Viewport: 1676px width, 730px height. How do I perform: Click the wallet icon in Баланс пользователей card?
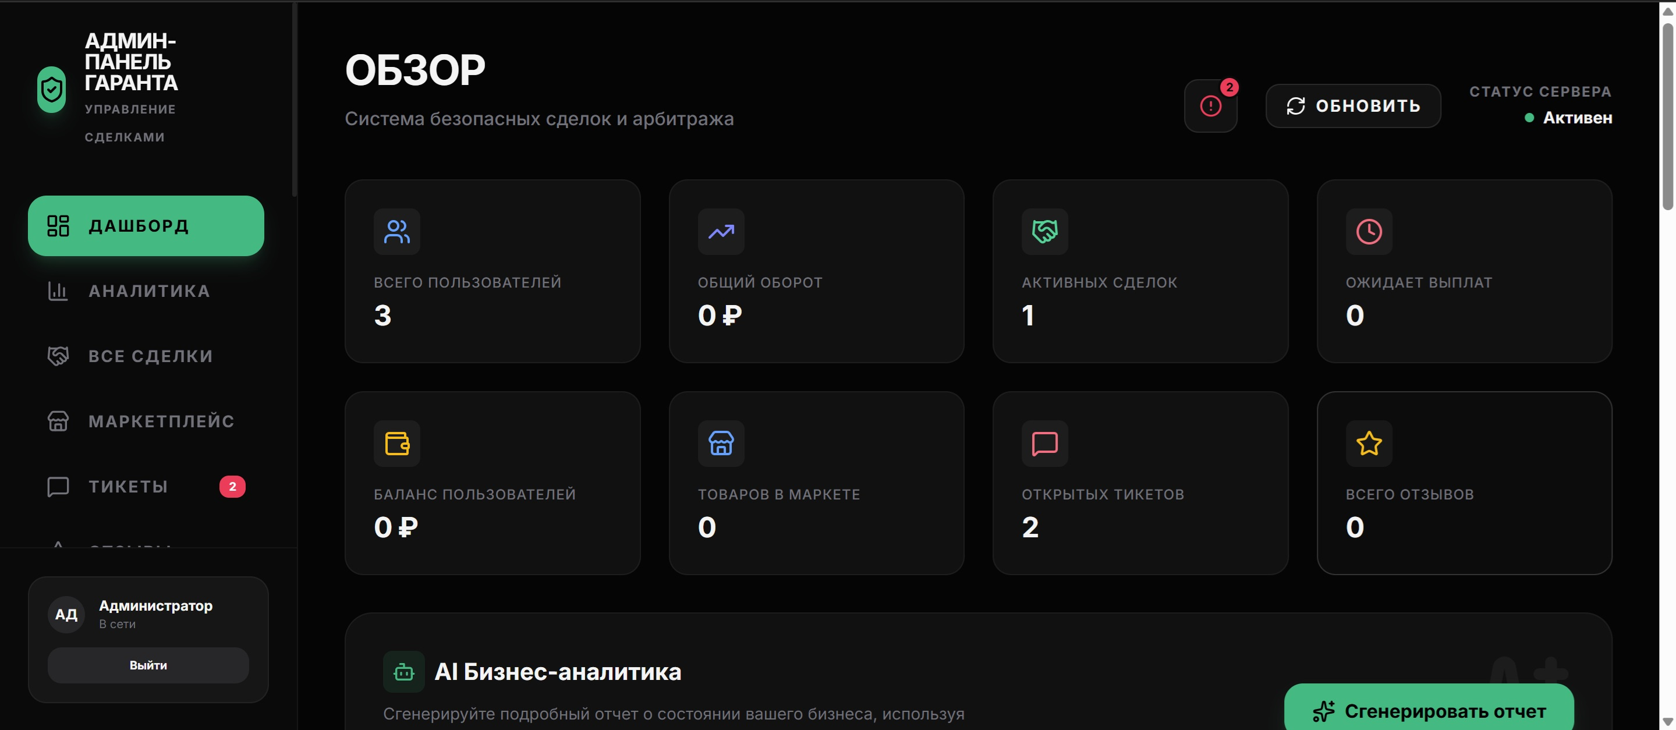pyautogui.click(x=397, y=444)
